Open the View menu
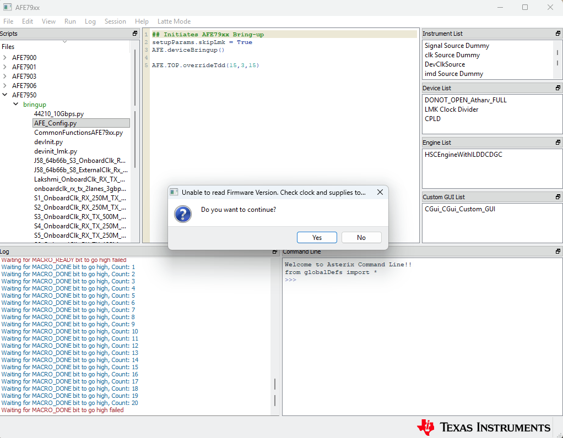Screen dimensions: 563x438 48,21
